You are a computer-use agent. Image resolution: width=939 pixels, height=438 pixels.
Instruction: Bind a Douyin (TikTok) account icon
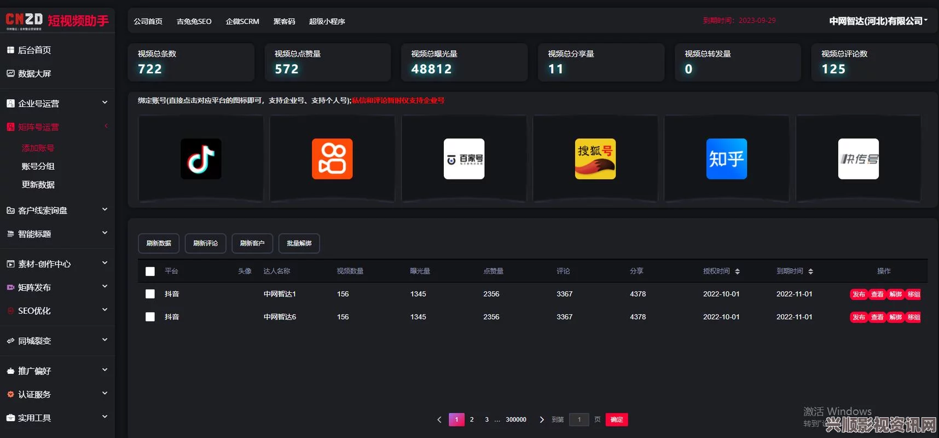201,159
